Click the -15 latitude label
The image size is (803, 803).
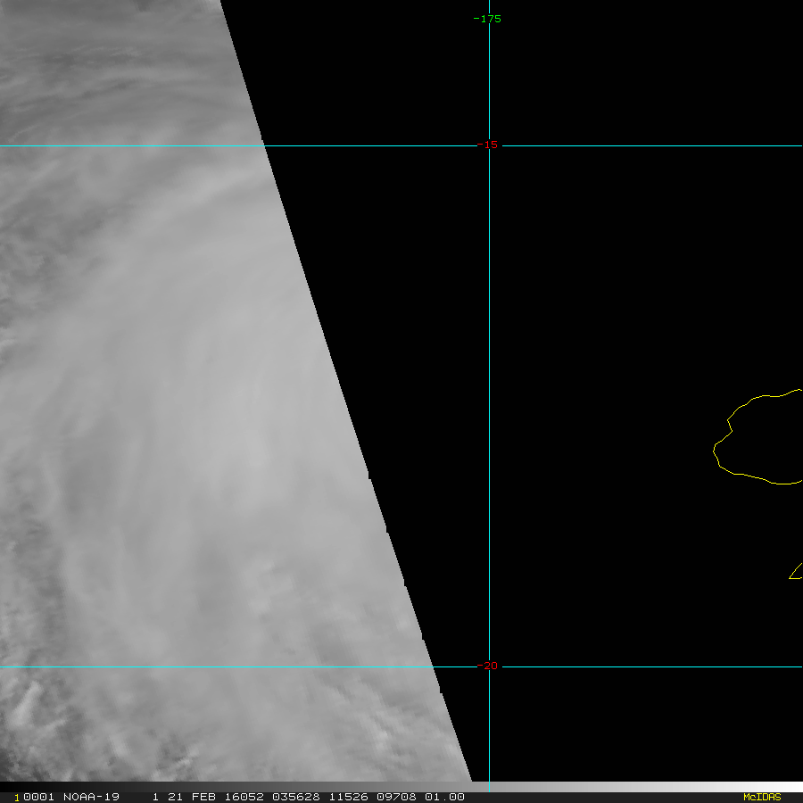point(487,145)
